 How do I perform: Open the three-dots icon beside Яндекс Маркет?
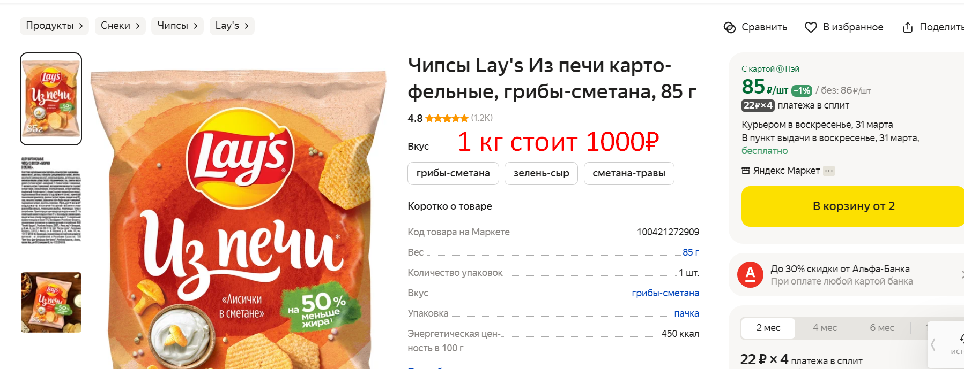[829, 171]
